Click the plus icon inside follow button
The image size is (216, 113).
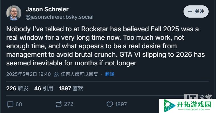coord(190,11)
